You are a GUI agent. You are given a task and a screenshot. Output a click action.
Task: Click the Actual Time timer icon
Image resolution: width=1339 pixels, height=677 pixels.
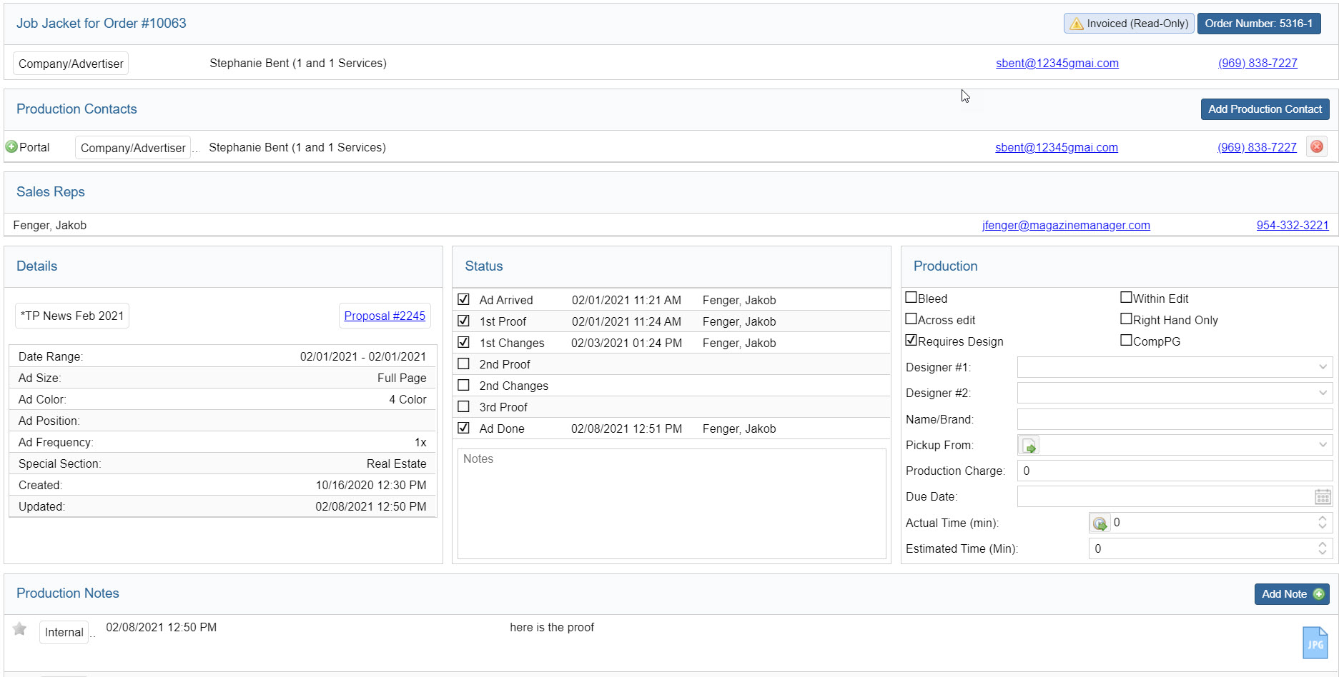tap(1100, 523)
